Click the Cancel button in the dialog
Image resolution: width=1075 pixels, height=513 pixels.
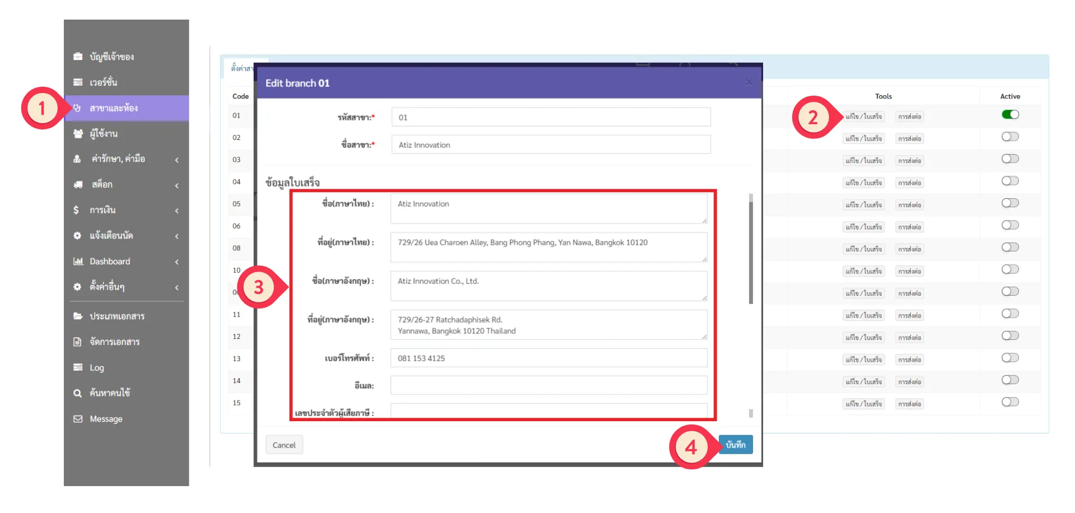pyautogui.click(x=284, y=445)
